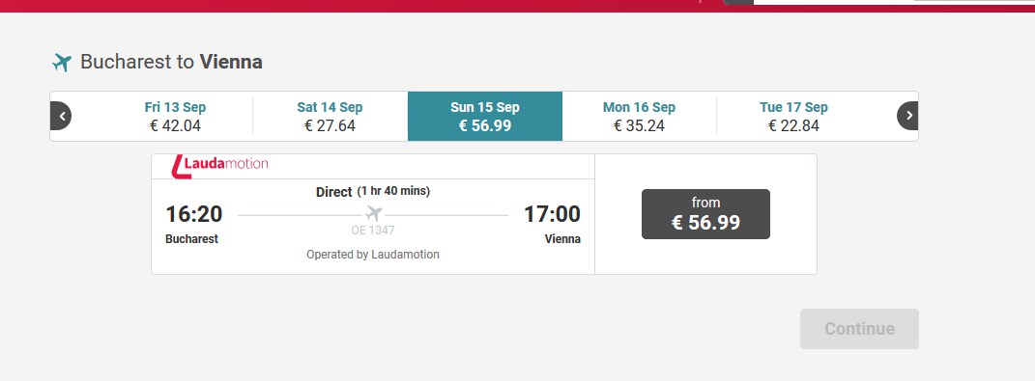The height and width of the screenshot is (381, 1035).
Task: Click the € 22.84 price on Tuesday
Action: [793, 125]
